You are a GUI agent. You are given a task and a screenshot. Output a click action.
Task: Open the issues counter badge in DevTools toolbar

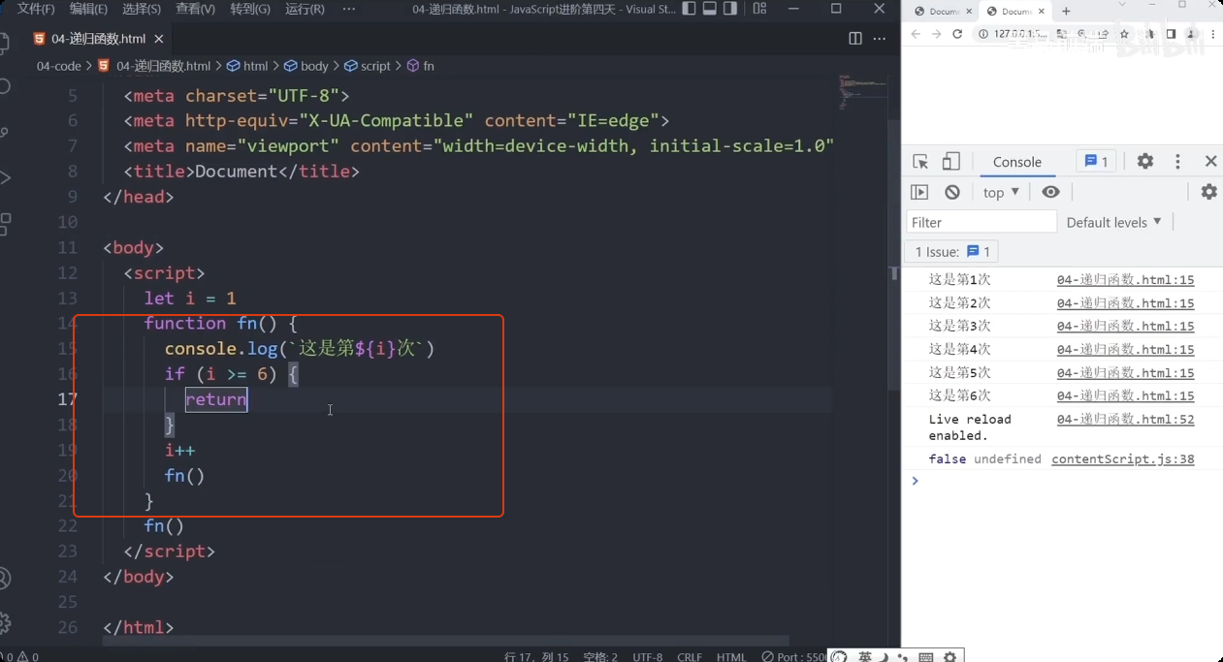pyautogui.click(x=1097, y=162)
